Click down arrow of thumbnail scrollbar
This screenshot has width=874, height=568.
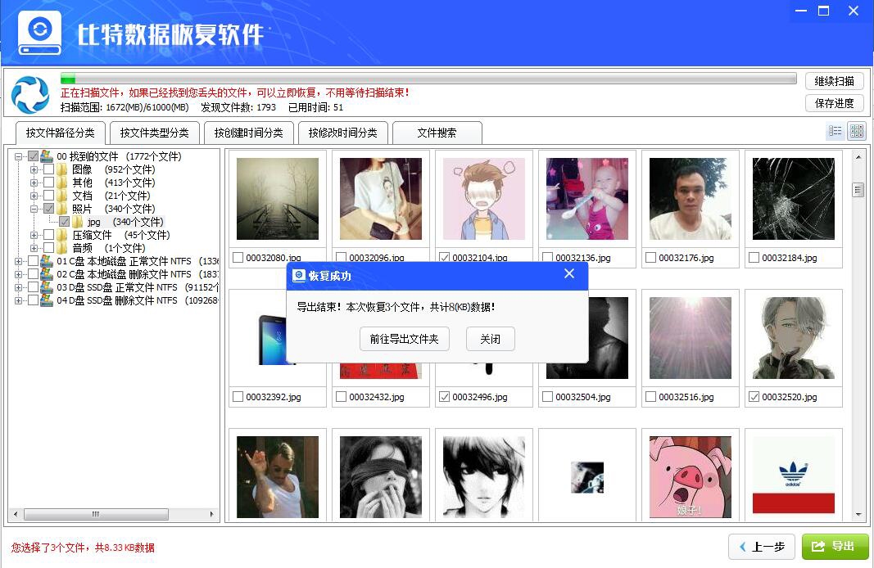858,515
